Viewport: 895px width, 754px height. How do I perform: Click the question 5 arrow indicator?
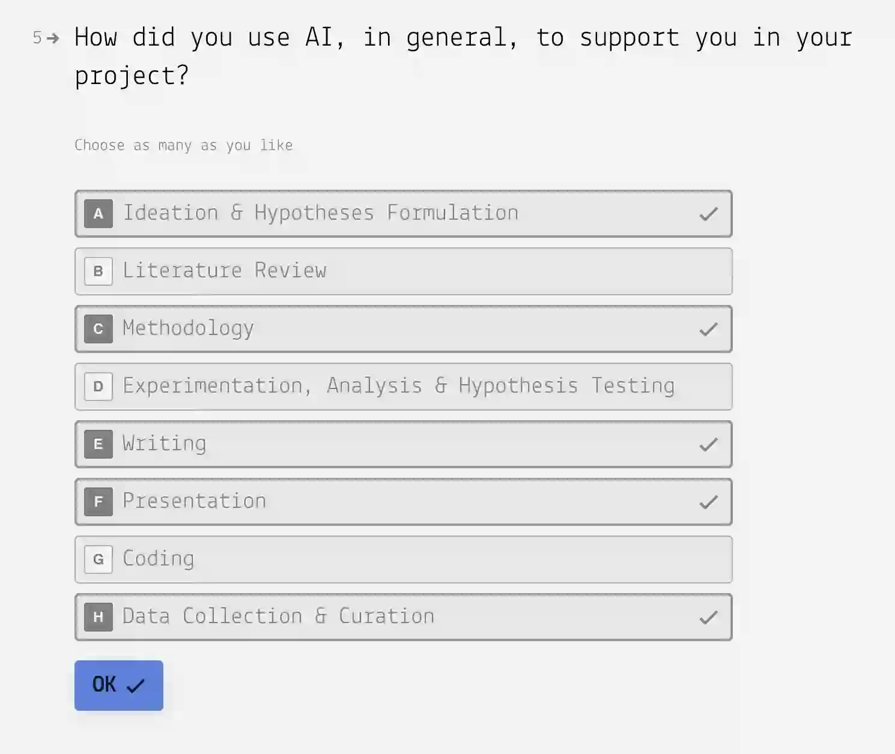(53, 38)
